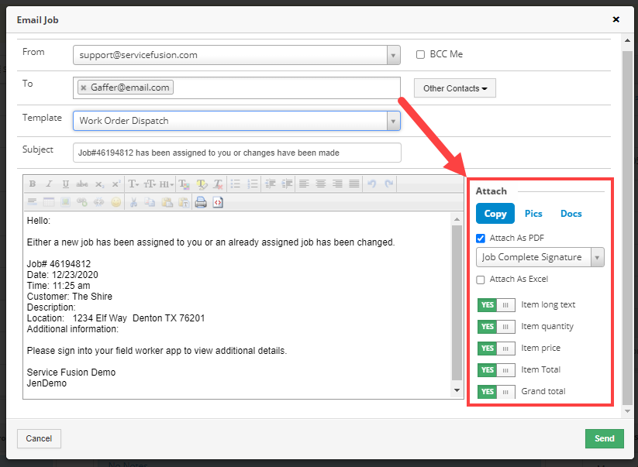638x467 pixels.
Task: Click the message editor scroll-down arrow
Action: click(457, 390)
